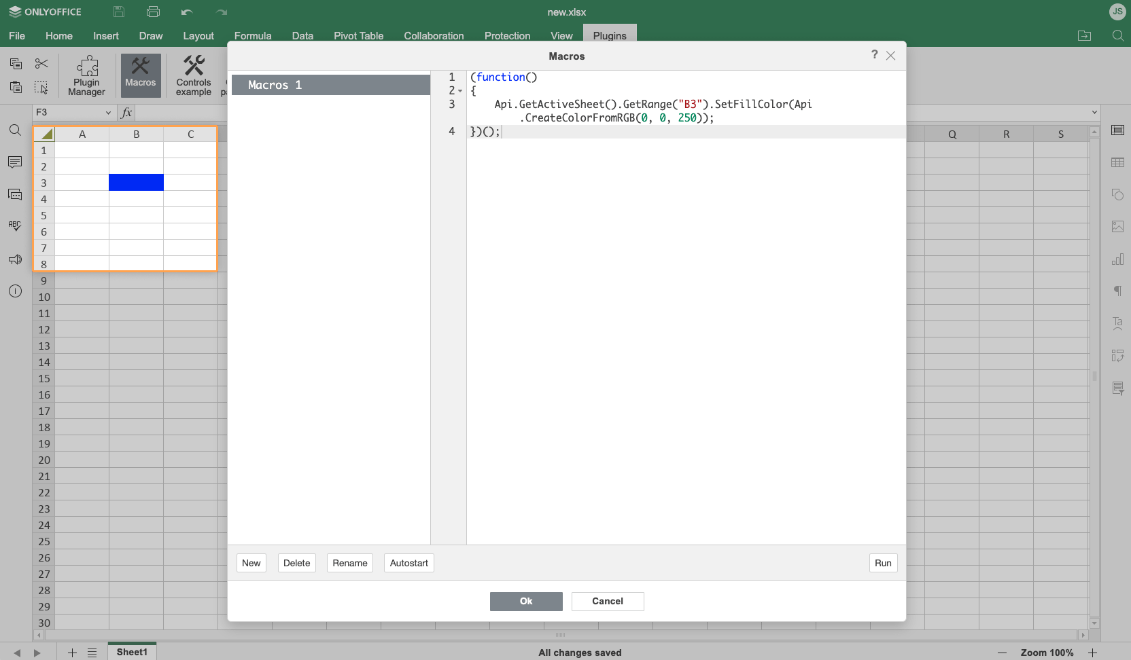Run the macro

[883, 563]
